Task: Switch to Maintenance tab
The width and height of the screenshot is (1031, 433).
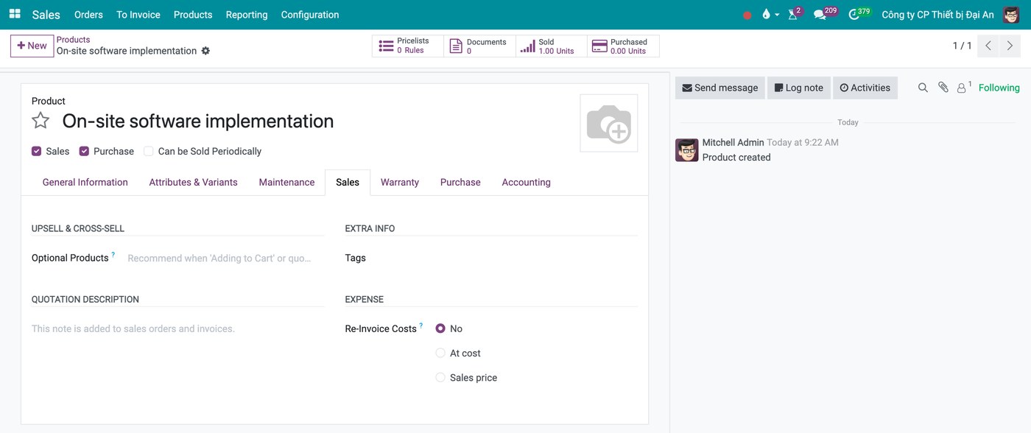Action: click(286, 182)
